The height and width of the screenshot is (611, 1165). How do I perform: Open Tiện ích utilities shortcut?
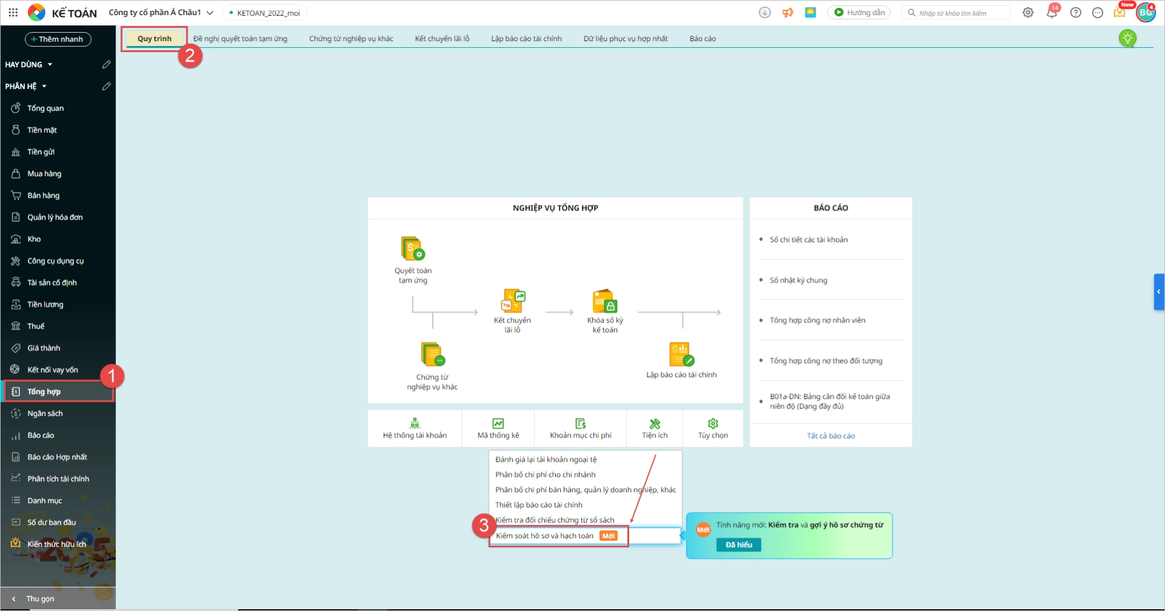coord(655,429)
